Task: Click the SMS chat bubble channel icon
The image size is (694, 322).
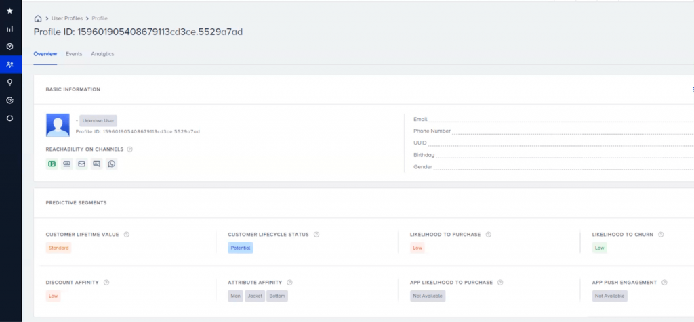Action: coord(97,164)
